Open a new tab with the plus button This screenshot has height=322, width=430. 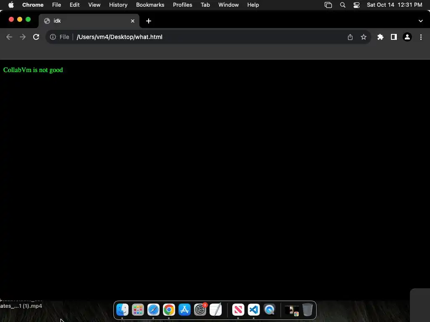(x=149, y=21)
